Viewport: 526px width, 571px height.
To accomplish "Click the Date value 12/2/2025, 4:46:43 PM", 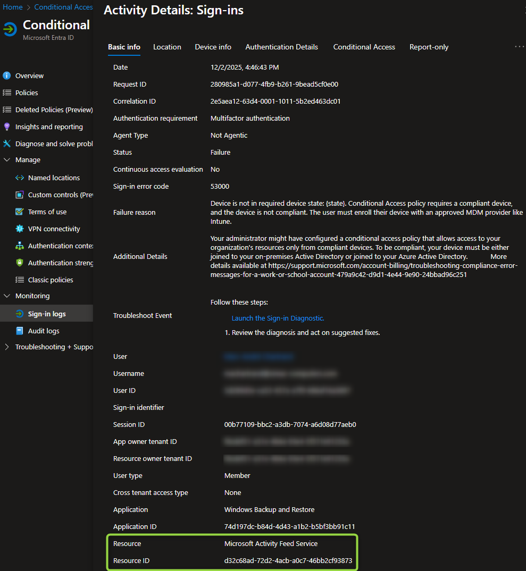I will pos(245,68).
